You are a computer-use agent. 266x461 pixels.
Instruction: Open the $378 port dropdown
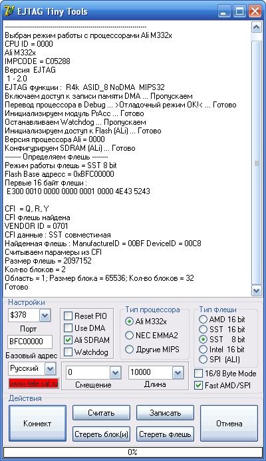tap(45, 316)
